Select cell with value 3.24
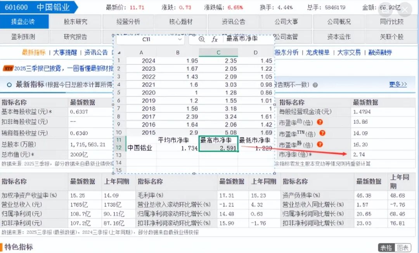The image size is (419, 253). (x=218, y=117)
